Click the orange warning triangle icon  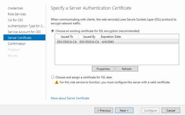pyautogui.click(x=57, y=82)
